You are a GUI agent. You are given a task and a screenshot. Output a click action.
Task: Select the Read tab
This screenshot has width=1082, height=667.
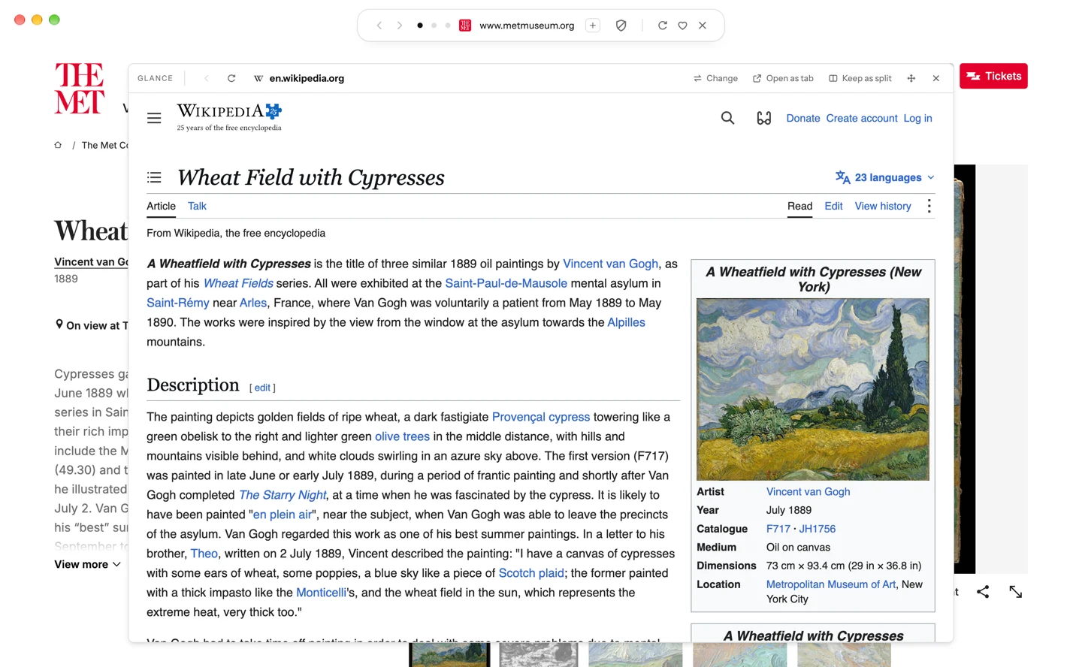click(x=799, y=206)
